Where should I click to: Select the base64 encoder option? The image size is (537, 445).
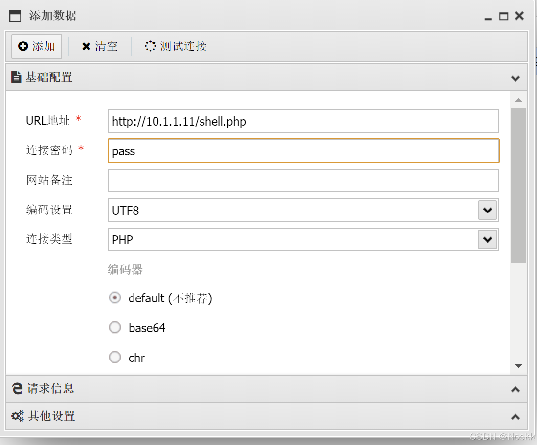(115, 327)
